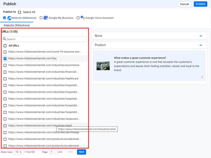Click the '1-15 of 55' row count text

click(29, 152)
